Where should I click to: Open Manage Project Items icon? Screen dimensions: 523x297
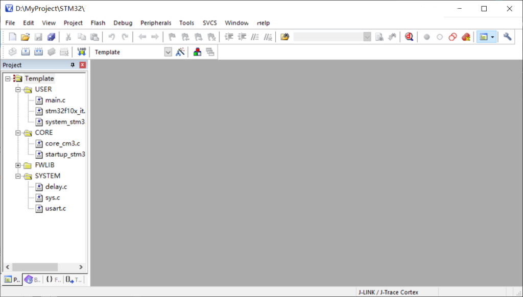coord(198,52)
